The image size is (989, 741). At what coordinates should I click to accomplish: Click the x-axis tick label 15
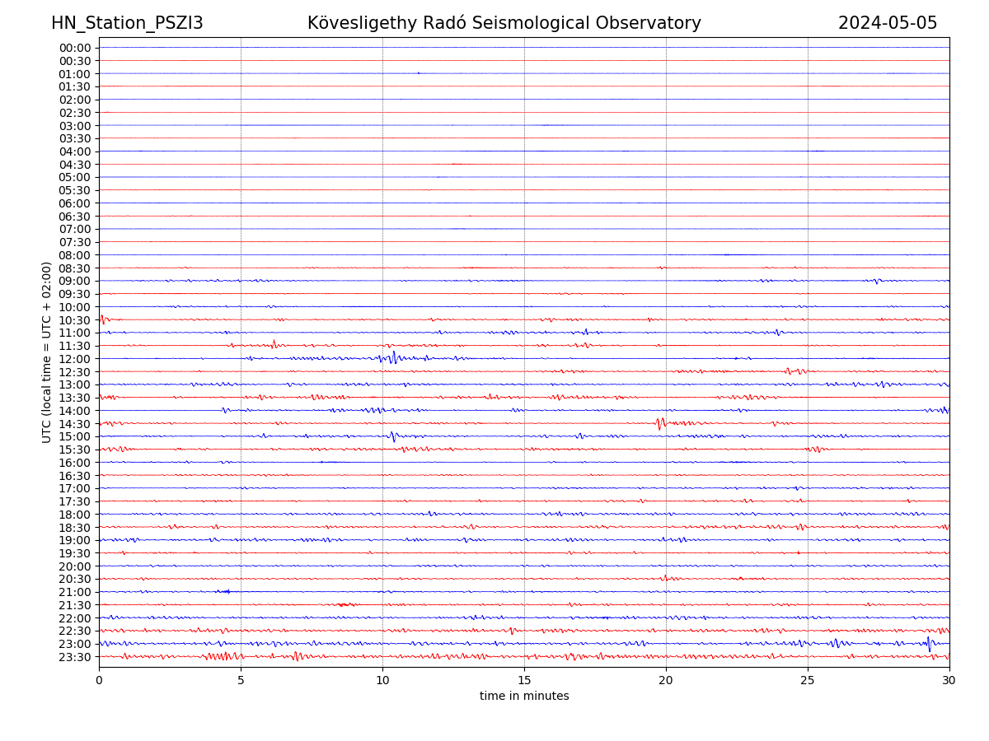point(524,681)
